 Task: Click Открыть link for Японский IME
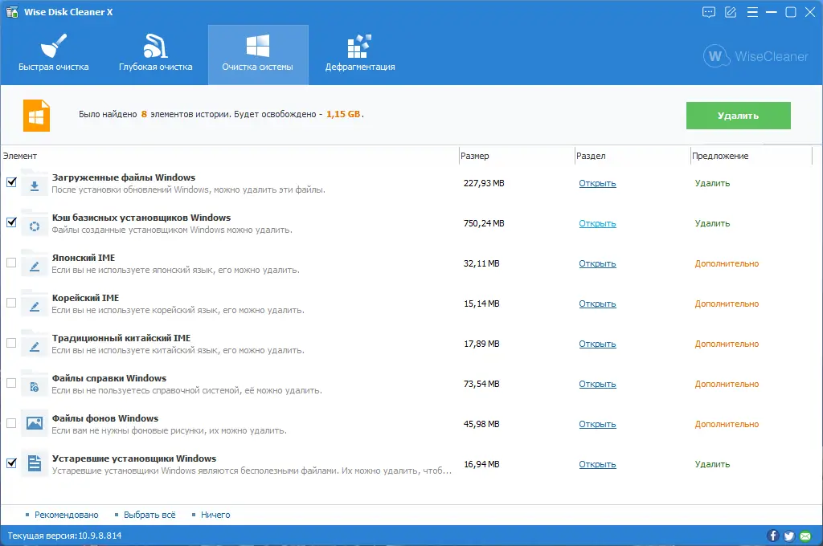click(597, 263)
